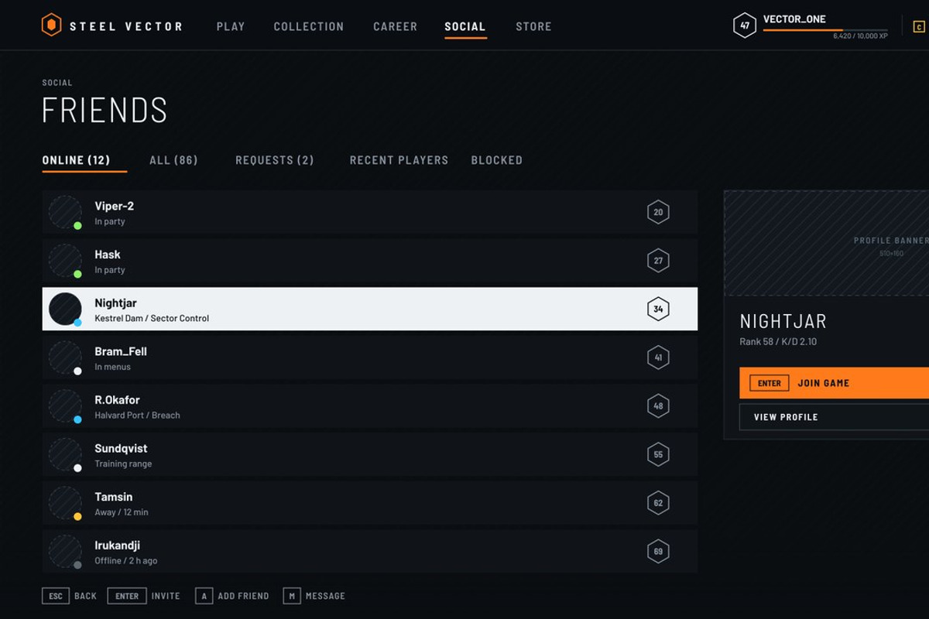Click Viper-2's avatar
The width and height of the screenshot is (929, 619).
[65, 212]
